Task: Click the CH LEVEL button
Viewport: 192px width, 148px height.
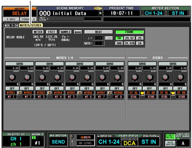Action: pyautogui.click(x=85, y=143)
